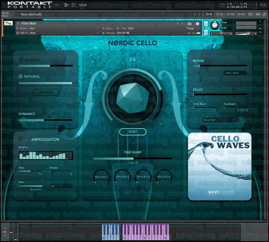The image size is (269, 242).
Task: Open the Purge dropdown menu
Action: pyautogui.click(x=193, y=28)
